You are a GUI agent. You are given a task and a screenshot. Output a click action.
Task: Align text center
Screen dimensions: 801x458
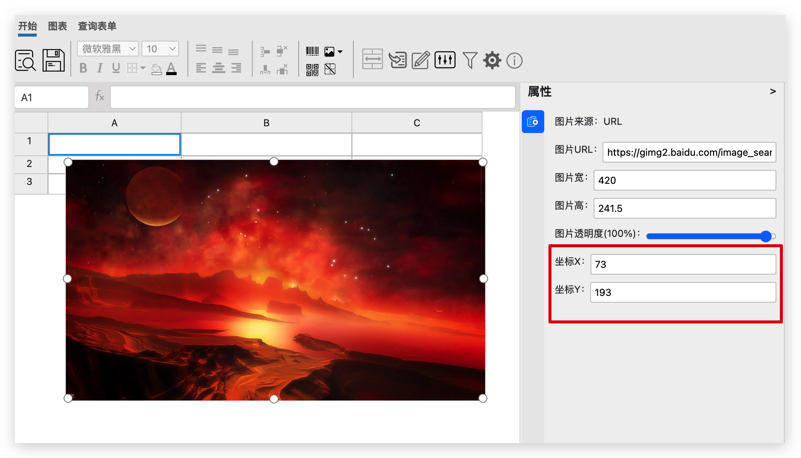(219, 68)
